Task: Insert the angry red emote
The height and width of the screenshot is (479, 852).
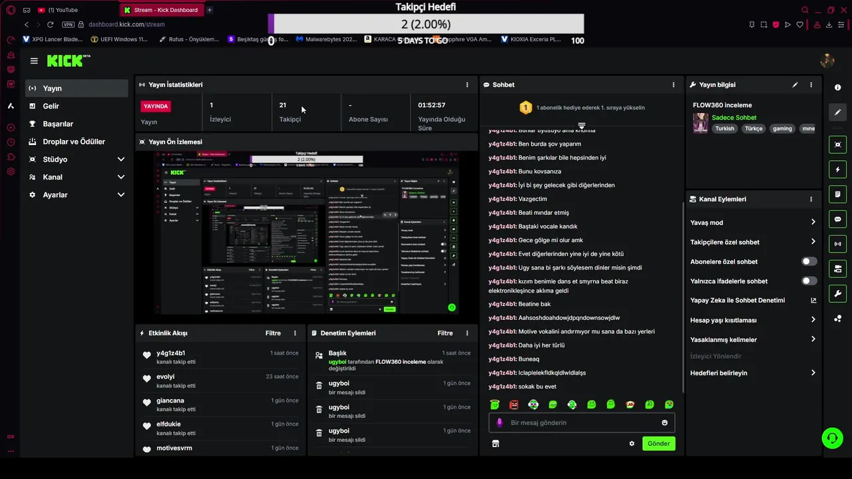Action: pos(514,404)
